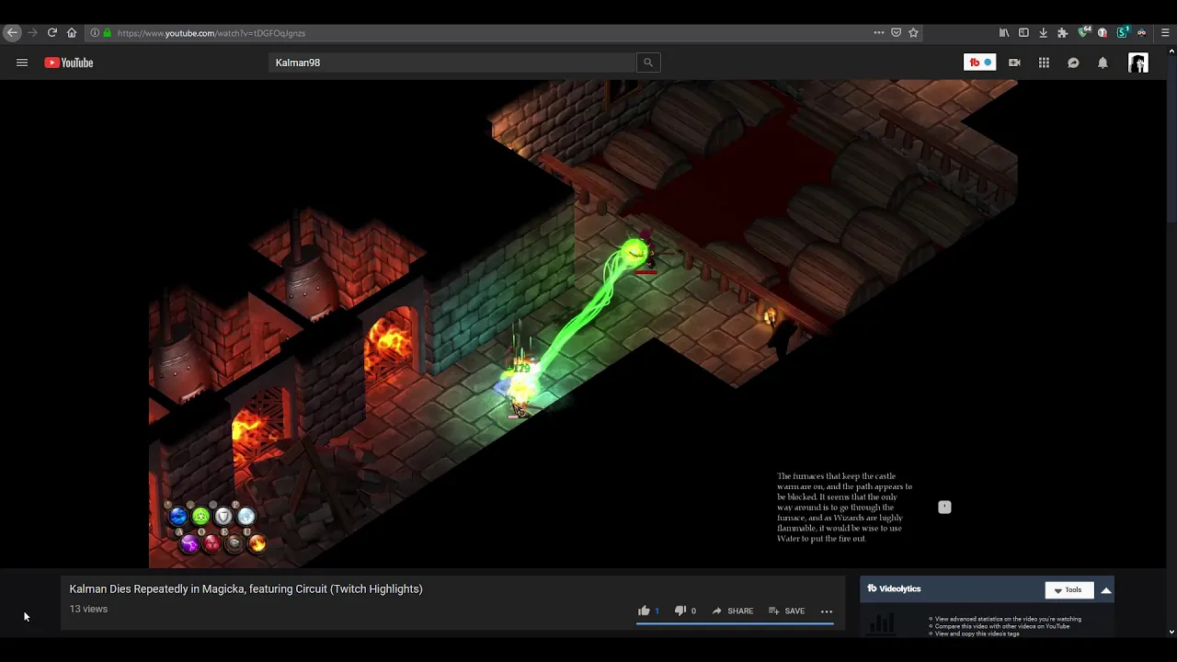The width and height of the screenshot is (1177, 662).
Task: Click the round Y extension icon in toolbar
Action: click(1103, 32)
